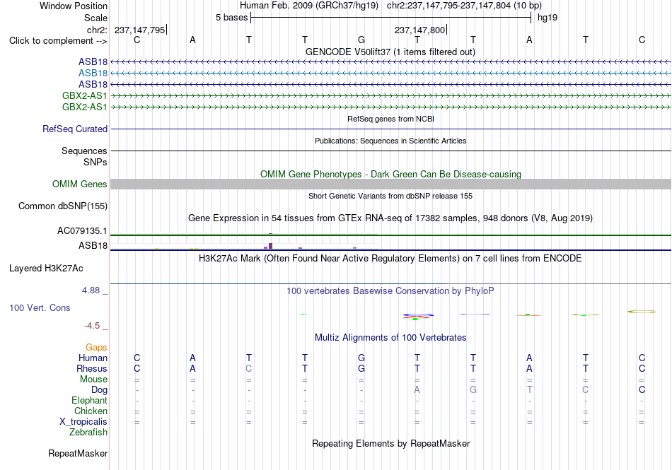Click the light blue ASB18 transcript label
This screenshot has height=470, width=672.
[93, 74]
